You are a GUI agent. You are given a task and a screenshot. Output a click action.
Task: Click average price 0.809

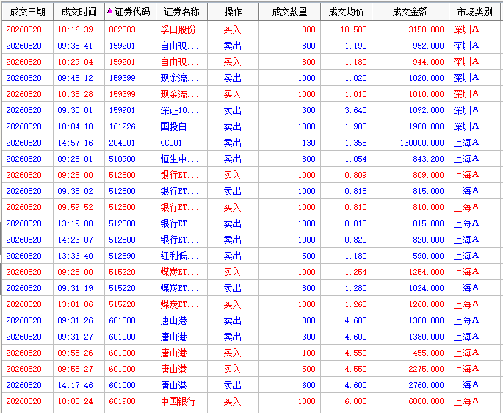[x=355, y=175]
